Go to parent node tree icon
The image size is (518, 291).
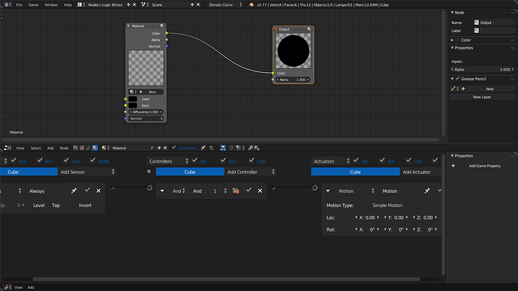(212, 148)
